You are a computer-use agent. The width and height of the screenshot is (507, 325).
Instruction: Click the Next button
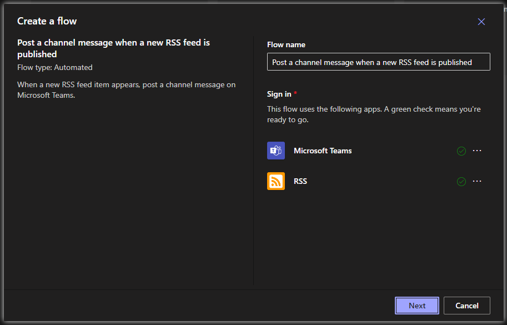point(417,306)
